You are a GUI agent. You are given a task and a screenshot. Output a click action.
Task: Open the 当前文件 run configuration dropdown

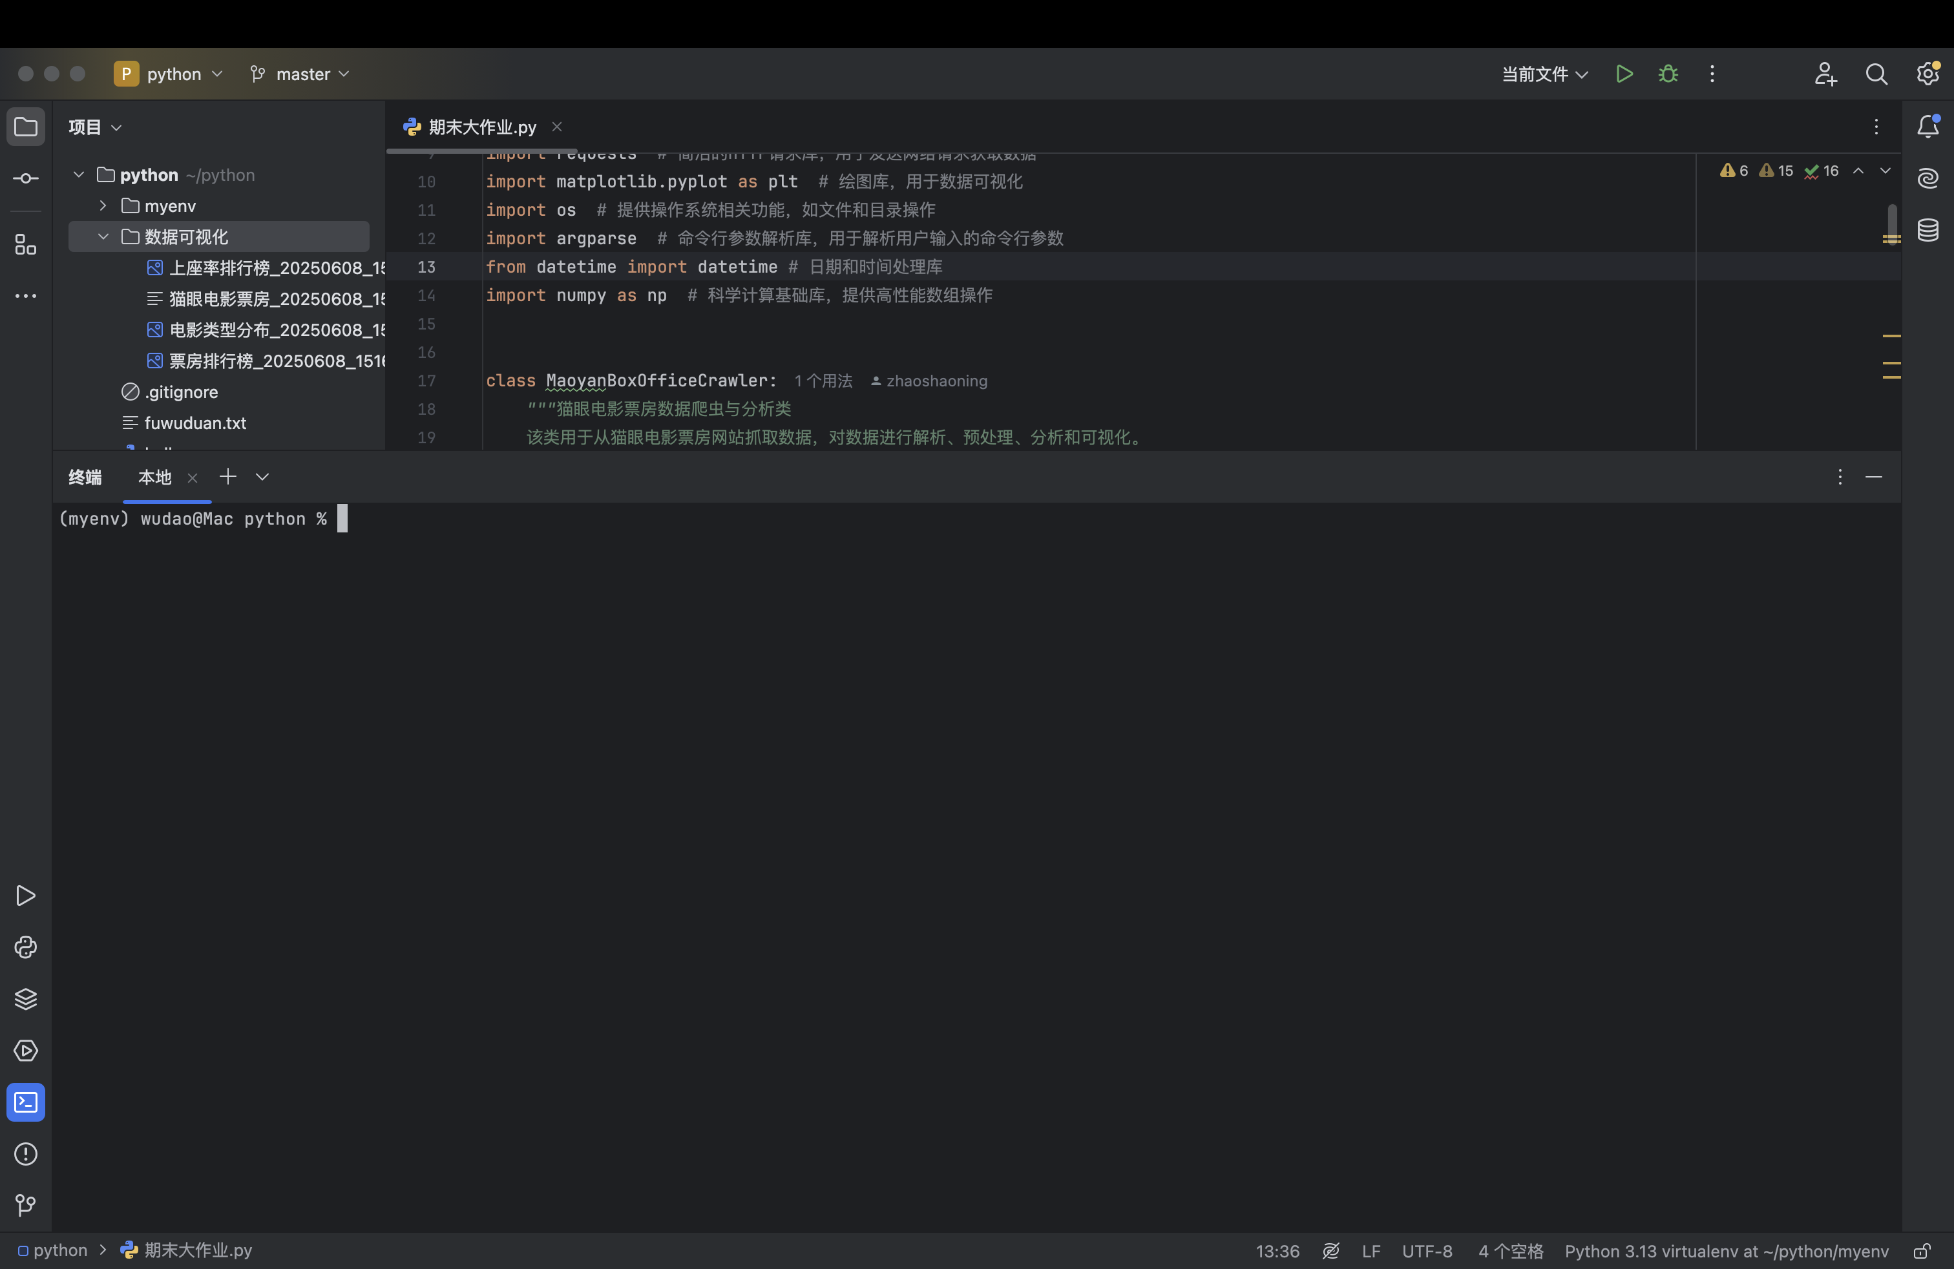tap(1544, 74)
